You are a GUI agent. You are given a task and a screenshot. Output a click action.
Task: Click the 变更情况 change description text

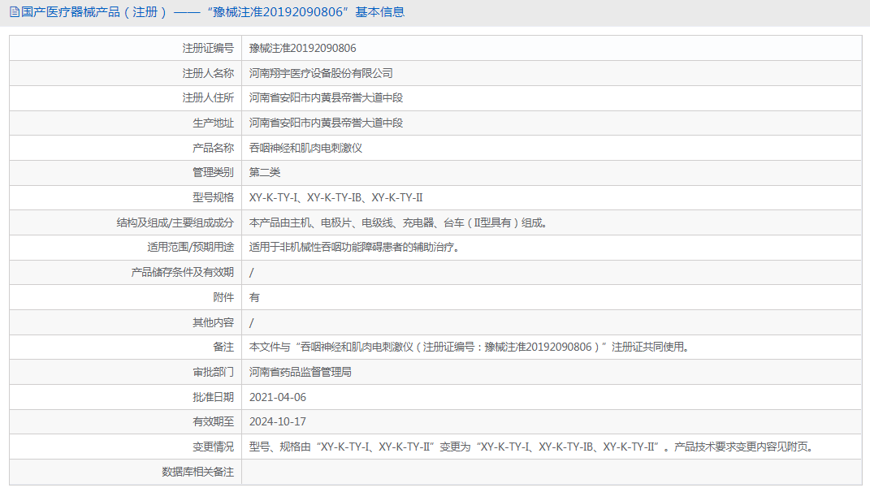pyautogui.click(x=530, y=447)
